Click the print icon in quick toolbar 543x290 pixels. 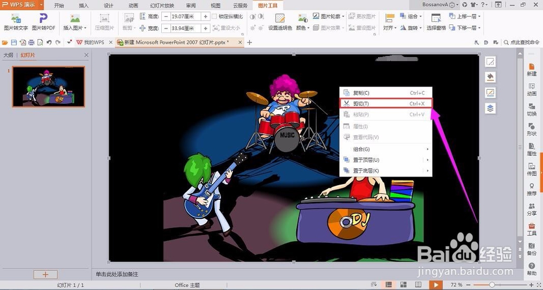coord(31,42)
